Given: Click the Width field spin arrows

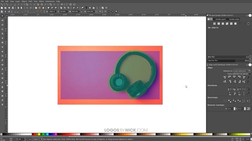Looking at the screenshot, I should (79, 11).
